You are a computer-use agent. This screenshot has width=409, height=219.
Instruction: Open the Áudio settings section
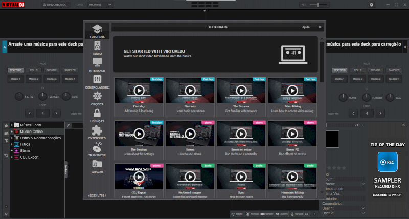pos(97,48)
